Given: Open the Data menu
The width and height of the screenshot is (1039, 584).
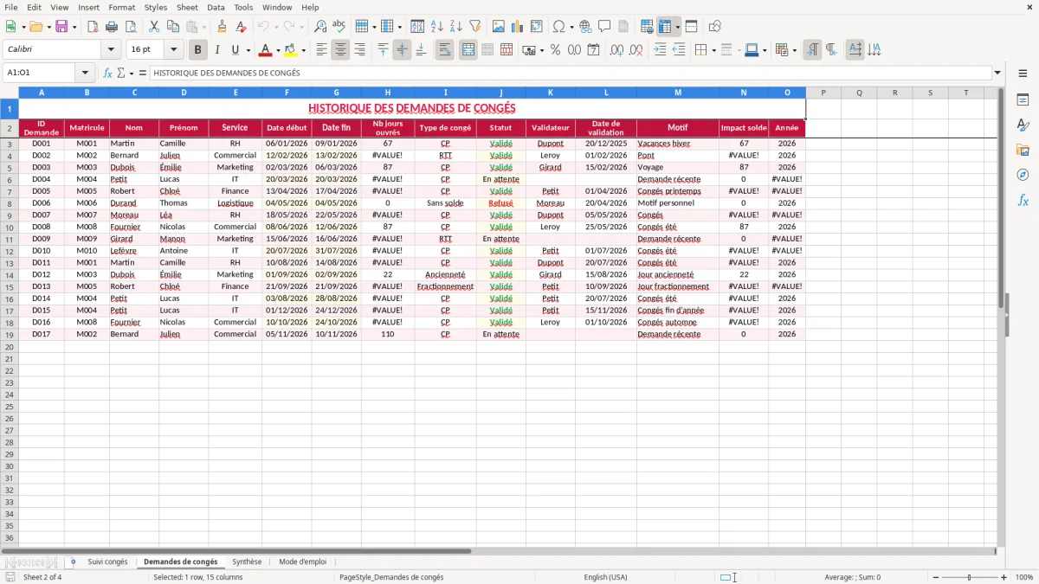Looking at the screenshot, I should click(216, 7).
